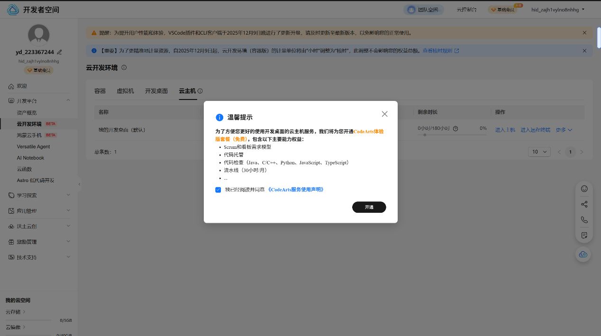Click the share icon on right
The width and height of the screenshot is (601, 336).
(x=584, y=204)
